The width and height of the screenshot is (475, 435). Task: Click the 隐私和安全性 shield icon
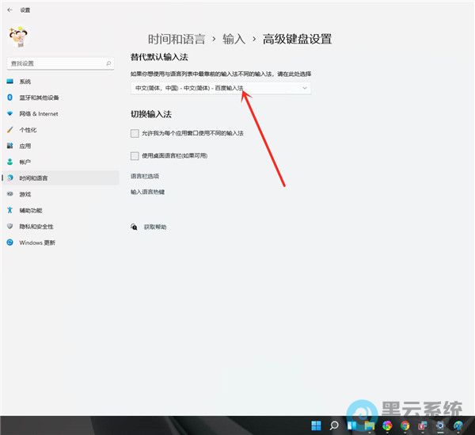[x=10, y=226]
